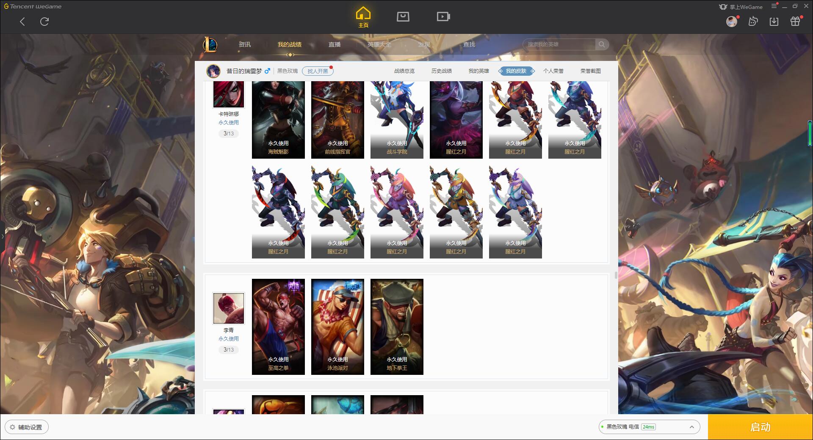This screenshot has height=440, width=813.
Task: Switch to the 资讯 tab
Action: (245, 44)
